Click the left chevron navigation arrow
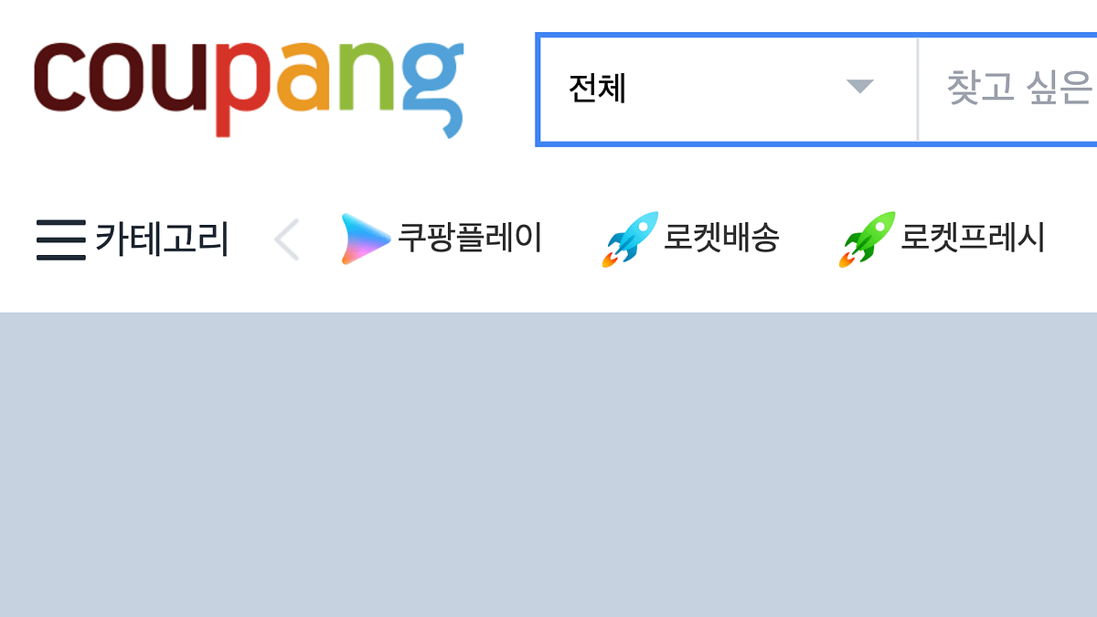Screen dimensions: 1097x617 pyautogui.click(x=287, y=240)
